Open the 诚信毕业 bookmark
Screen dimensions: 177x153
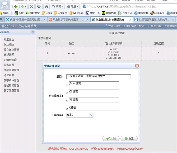157,13
